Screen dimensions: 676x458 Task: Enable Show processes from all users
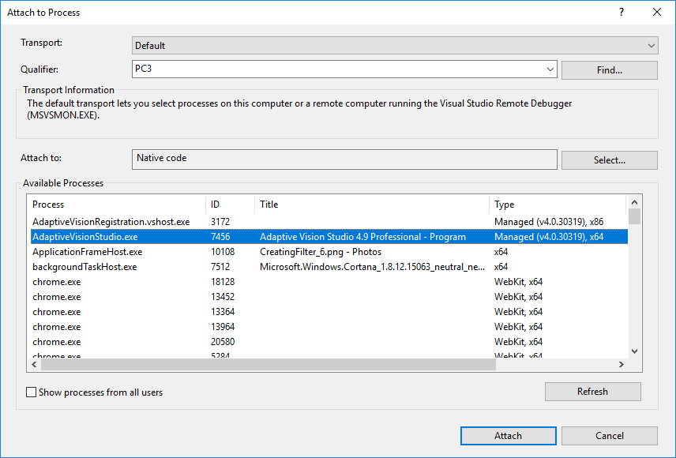(x=32, y=392)
